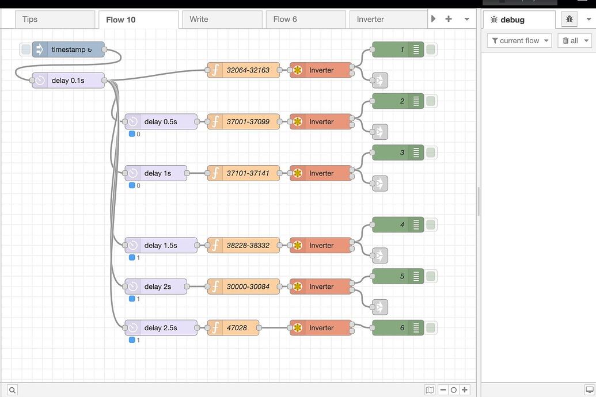
Task: Click Inverter modbus icon after 47028
Action: click(298, 328)
